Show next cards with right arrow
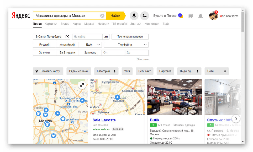 [x=236, y=119]
